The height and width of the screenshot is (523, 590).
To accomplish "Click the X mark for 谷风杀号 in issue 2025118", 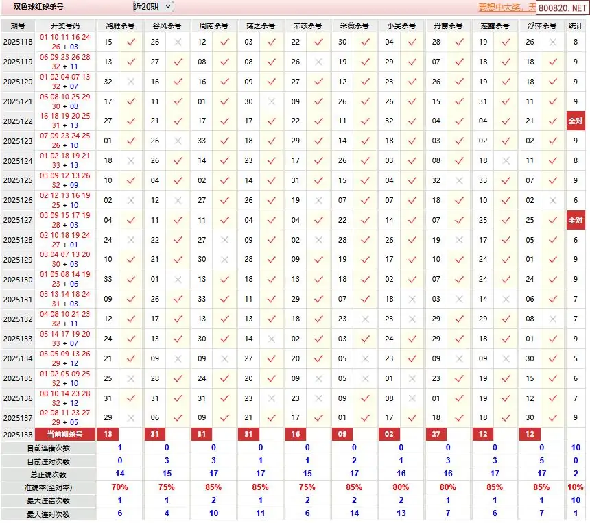I will tap(178, 42).
